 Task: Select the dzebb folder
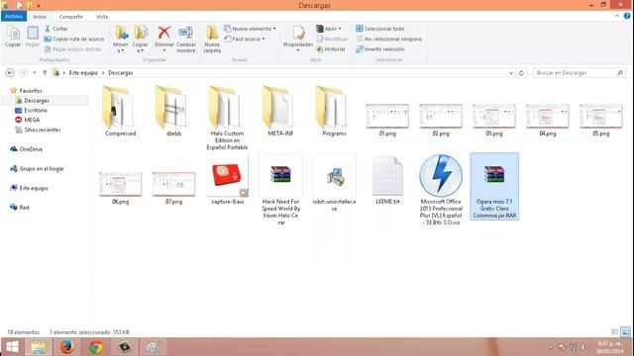[x=173, y=111]
